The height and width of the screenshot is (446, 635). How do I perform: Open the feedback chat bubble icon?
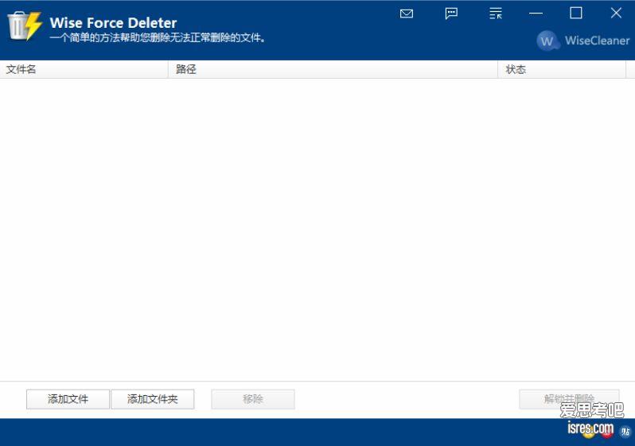pyautogui.click(x=451, y=14)
